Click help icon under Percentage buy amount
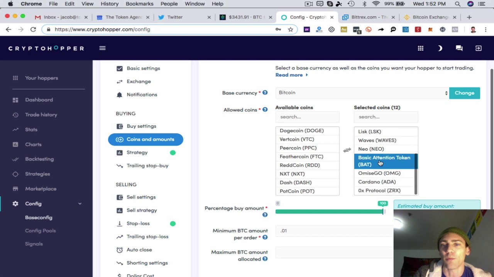Viewport: 494px width, 277px height. (x=265, y=215)
